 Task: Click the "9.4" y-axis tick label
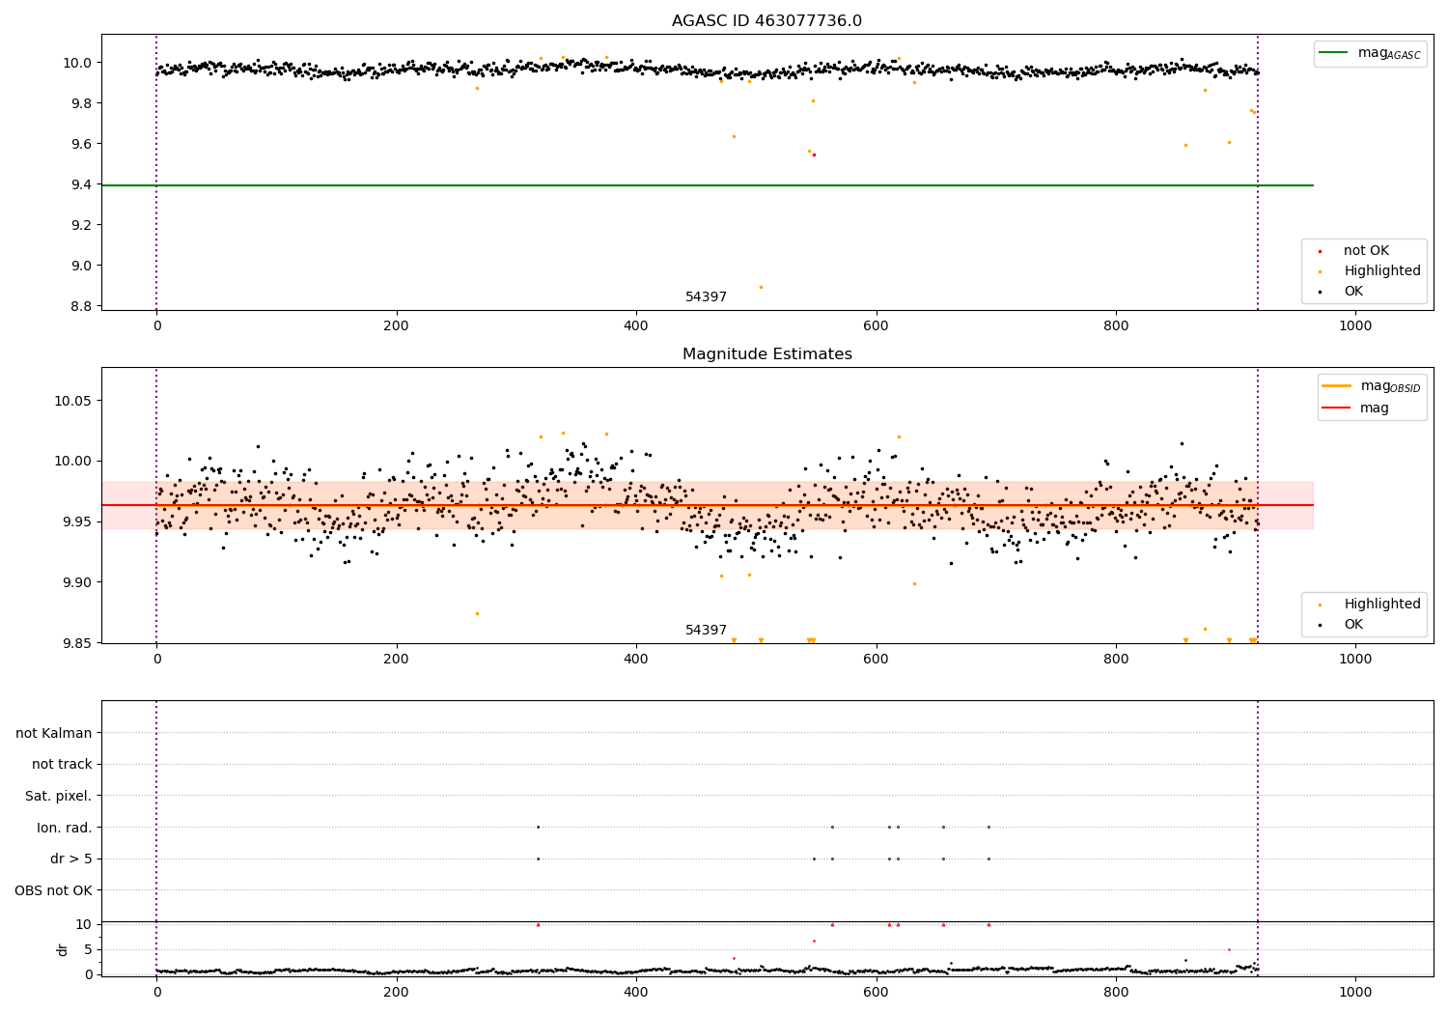tap(80, 185)
